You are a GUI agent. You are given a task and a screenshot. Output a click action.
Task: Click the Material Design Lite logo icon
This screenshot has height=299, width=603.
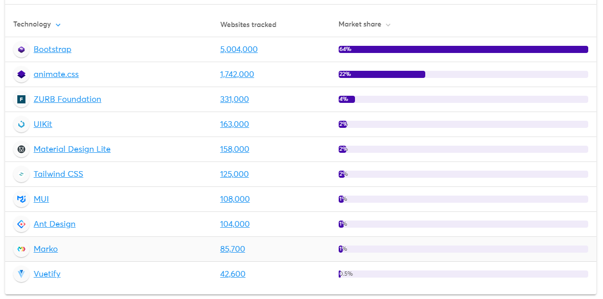(21, 149)
